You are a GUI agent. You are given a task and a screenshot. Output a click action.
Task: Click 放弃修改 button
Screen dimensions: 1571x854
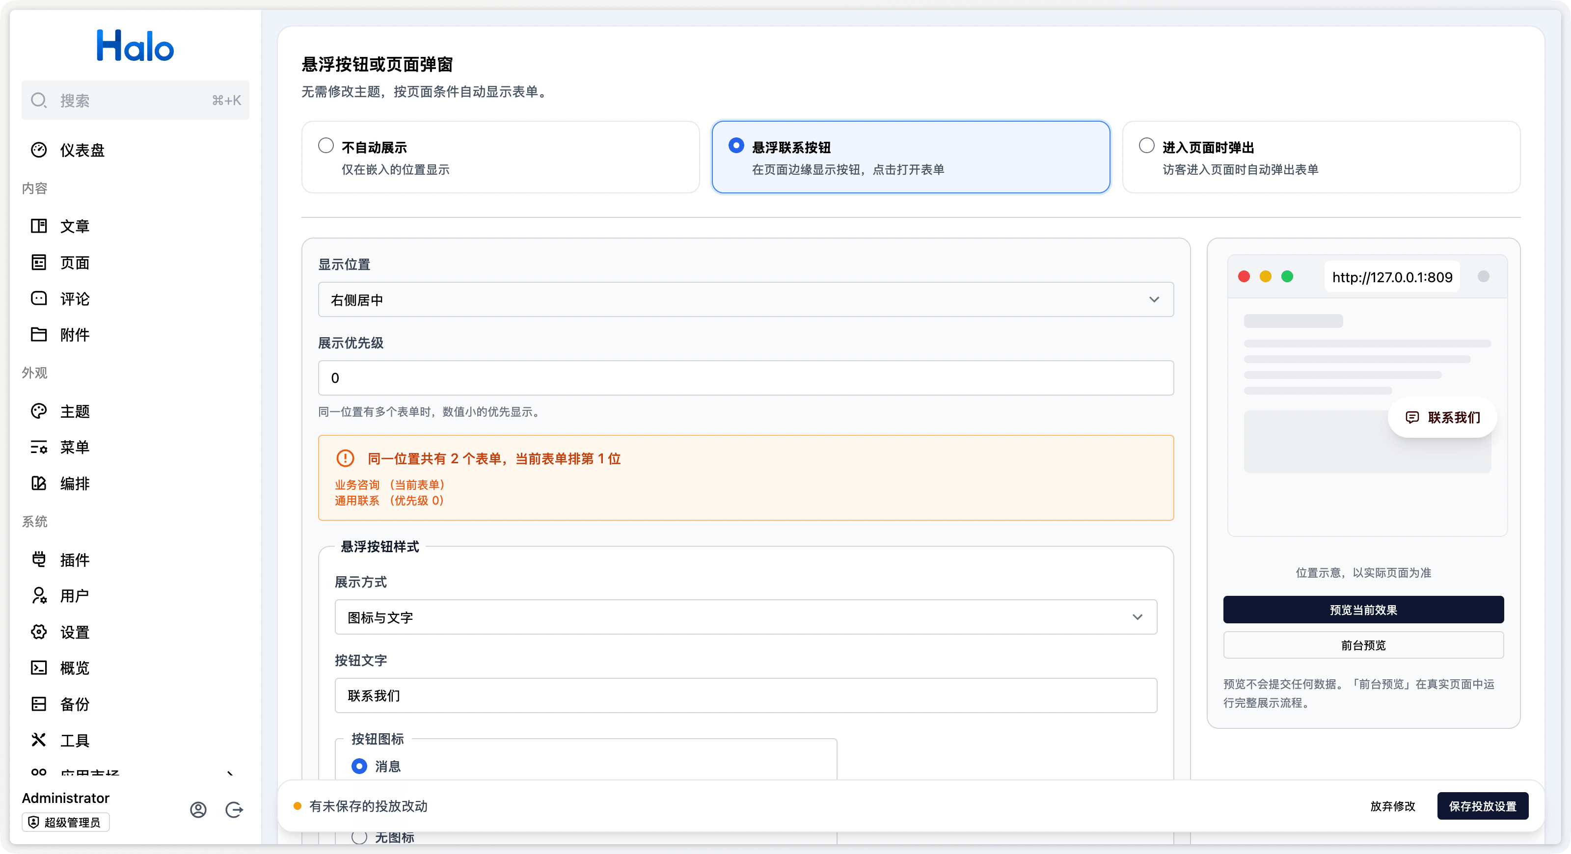pos(1393,806)
